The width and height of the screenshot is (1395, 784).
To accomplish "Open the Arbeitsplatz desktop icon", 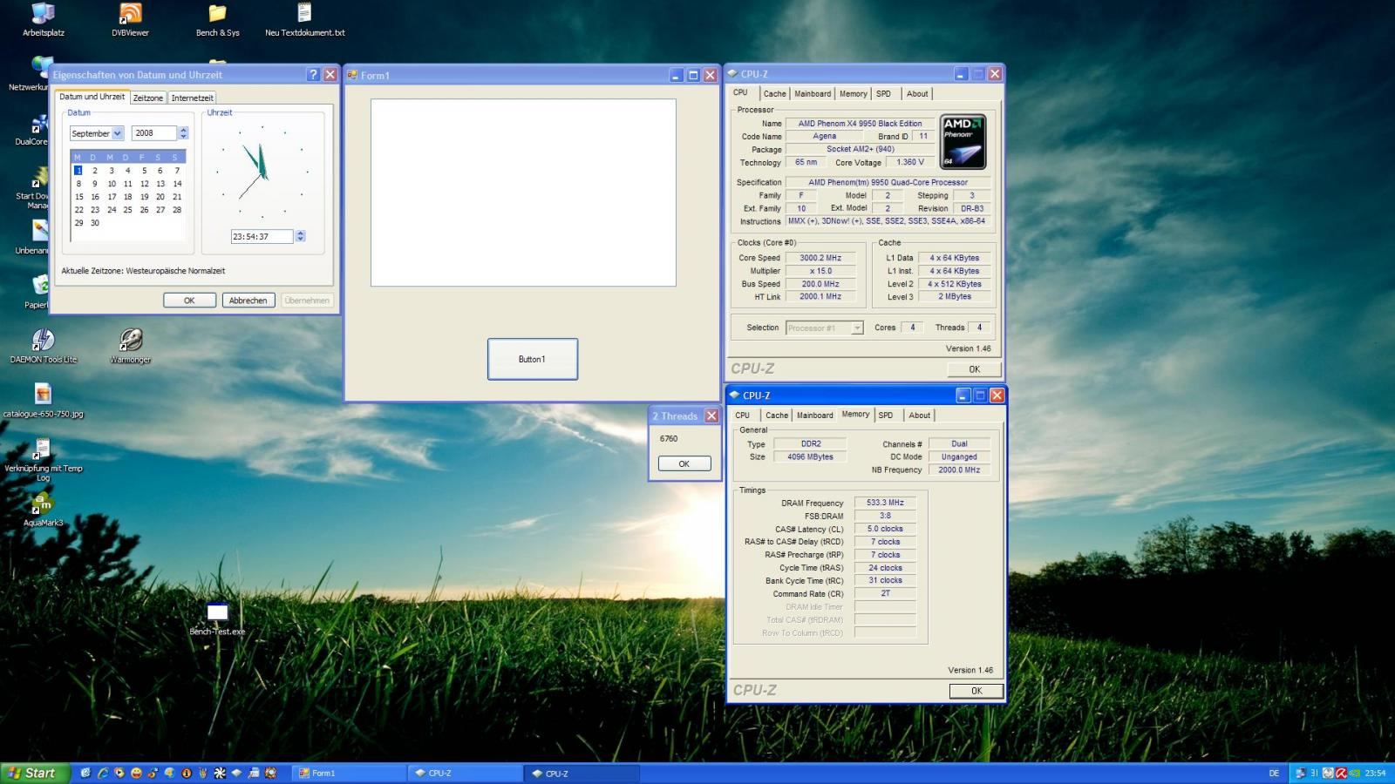I will (x=43, y=19).
